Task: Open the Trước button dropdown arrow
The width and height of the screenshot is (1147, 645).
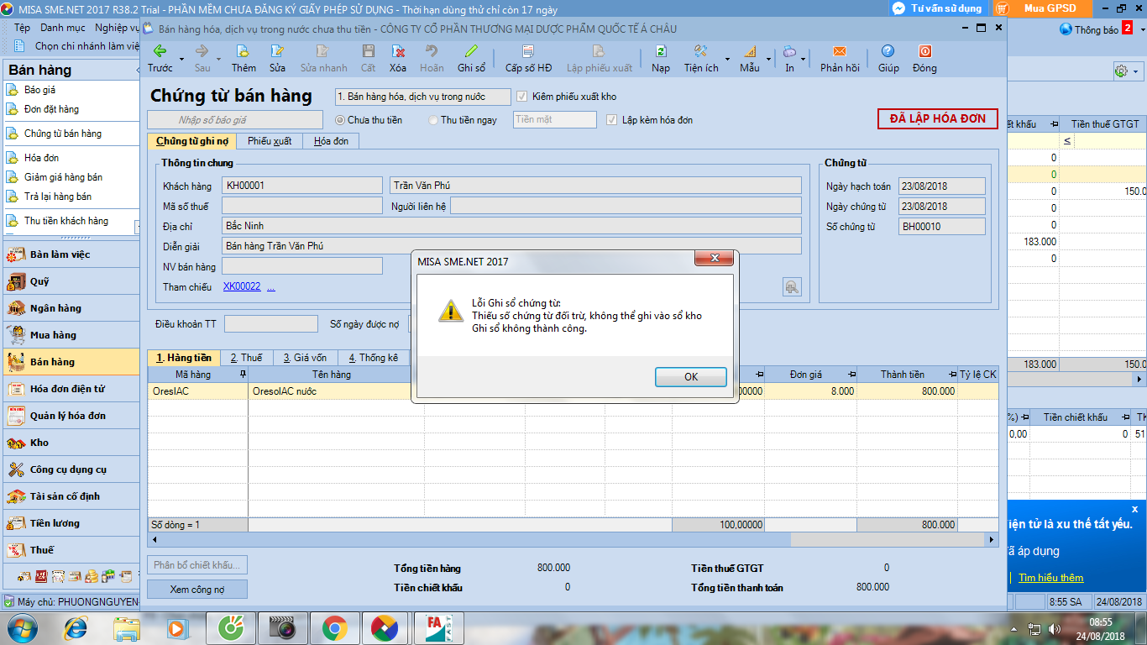Action: point(182,60)
